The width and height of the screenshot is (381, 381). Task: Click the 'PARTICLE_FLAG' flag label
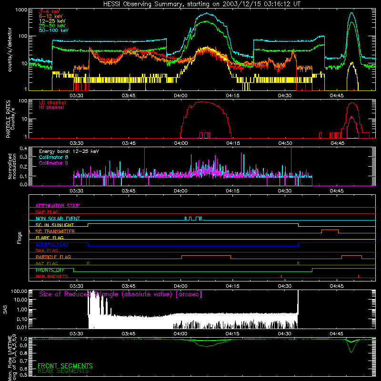coord(53,257)
